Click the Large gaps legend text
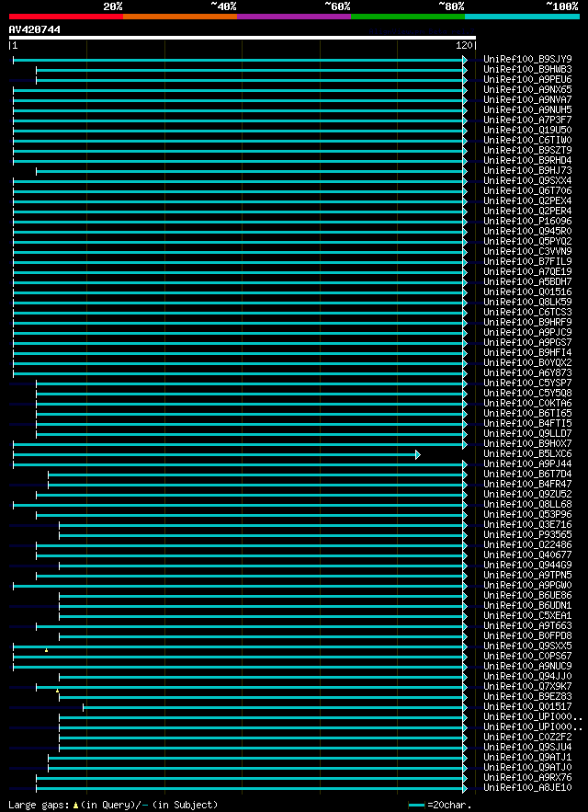 (x=40, y=806)
